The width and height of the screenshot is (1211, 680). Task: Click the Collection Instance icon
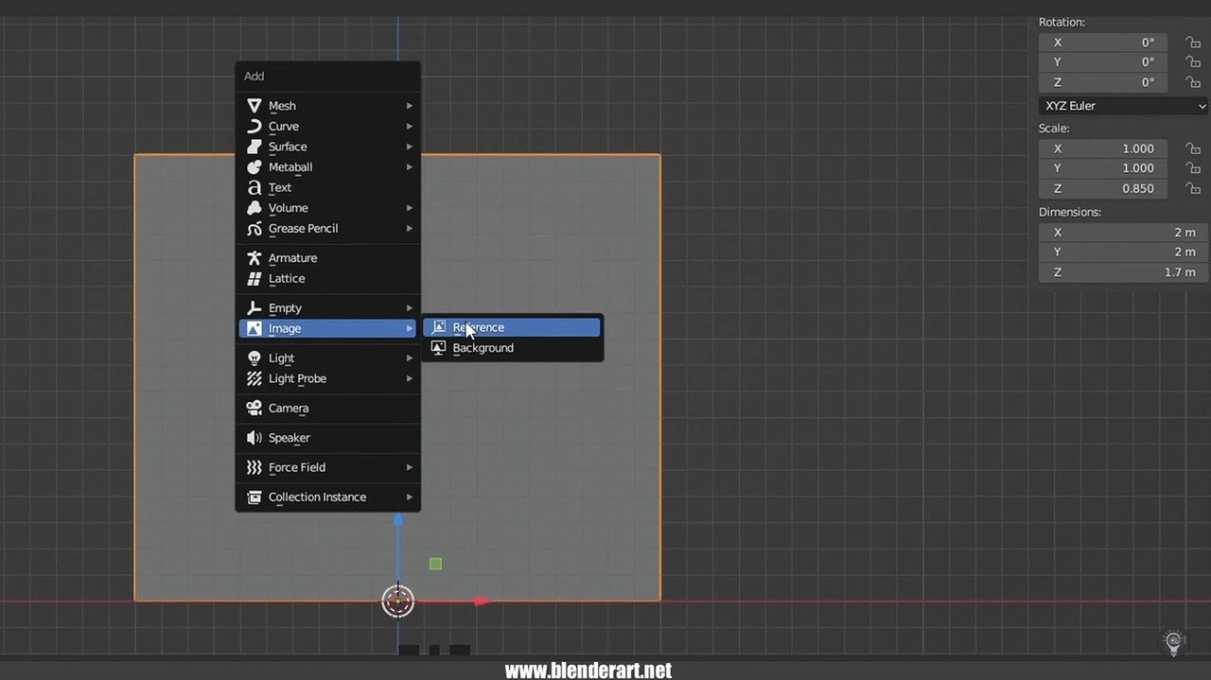[x=254, y=497]
